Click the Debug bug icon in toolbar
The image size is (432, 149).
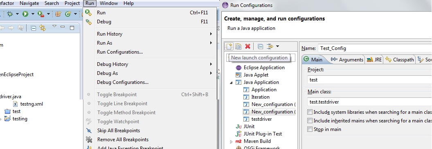coord(10,14)
